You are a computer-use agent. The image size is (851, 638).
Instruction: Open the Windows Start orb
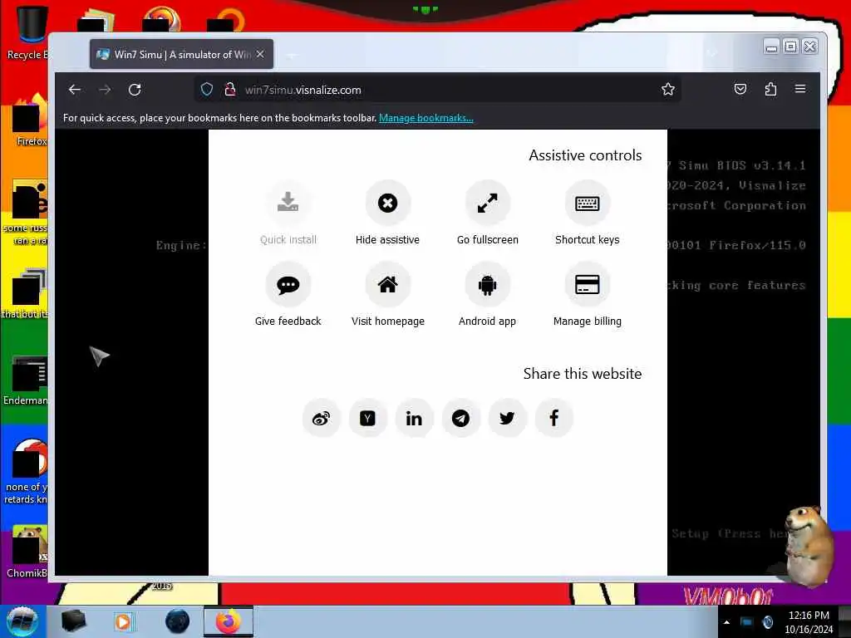point(22,621)
